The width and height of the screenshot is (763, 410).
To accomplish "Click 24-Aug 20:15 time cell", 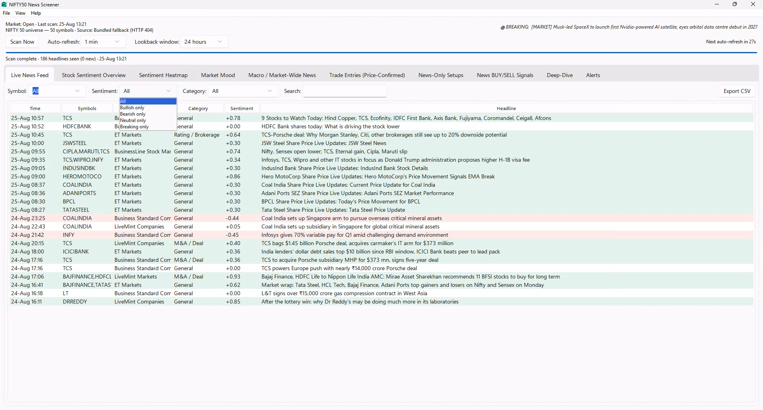I will 27,243.
